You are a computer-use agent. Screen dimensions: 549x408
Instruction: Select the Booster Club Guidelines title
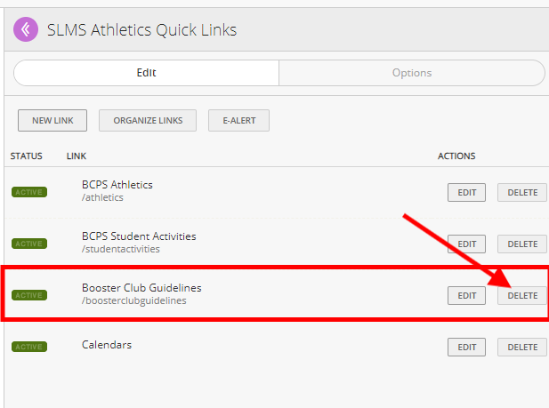[x=141, y=288]
